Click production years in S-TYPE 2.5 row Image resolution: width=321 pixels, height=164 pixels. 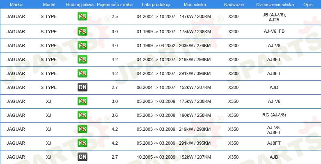point(156,16)
